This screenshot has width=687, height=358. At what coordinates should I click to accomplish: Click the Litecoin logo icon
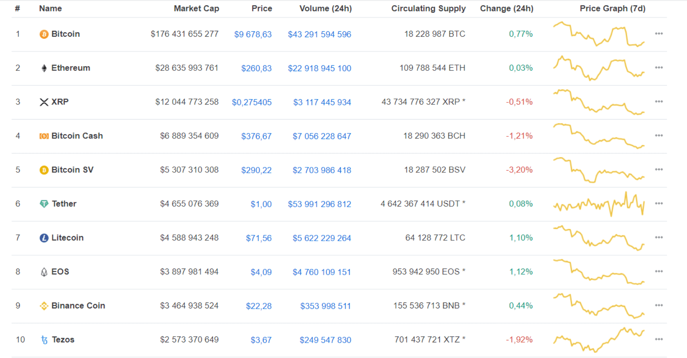[x=44, y=238]
